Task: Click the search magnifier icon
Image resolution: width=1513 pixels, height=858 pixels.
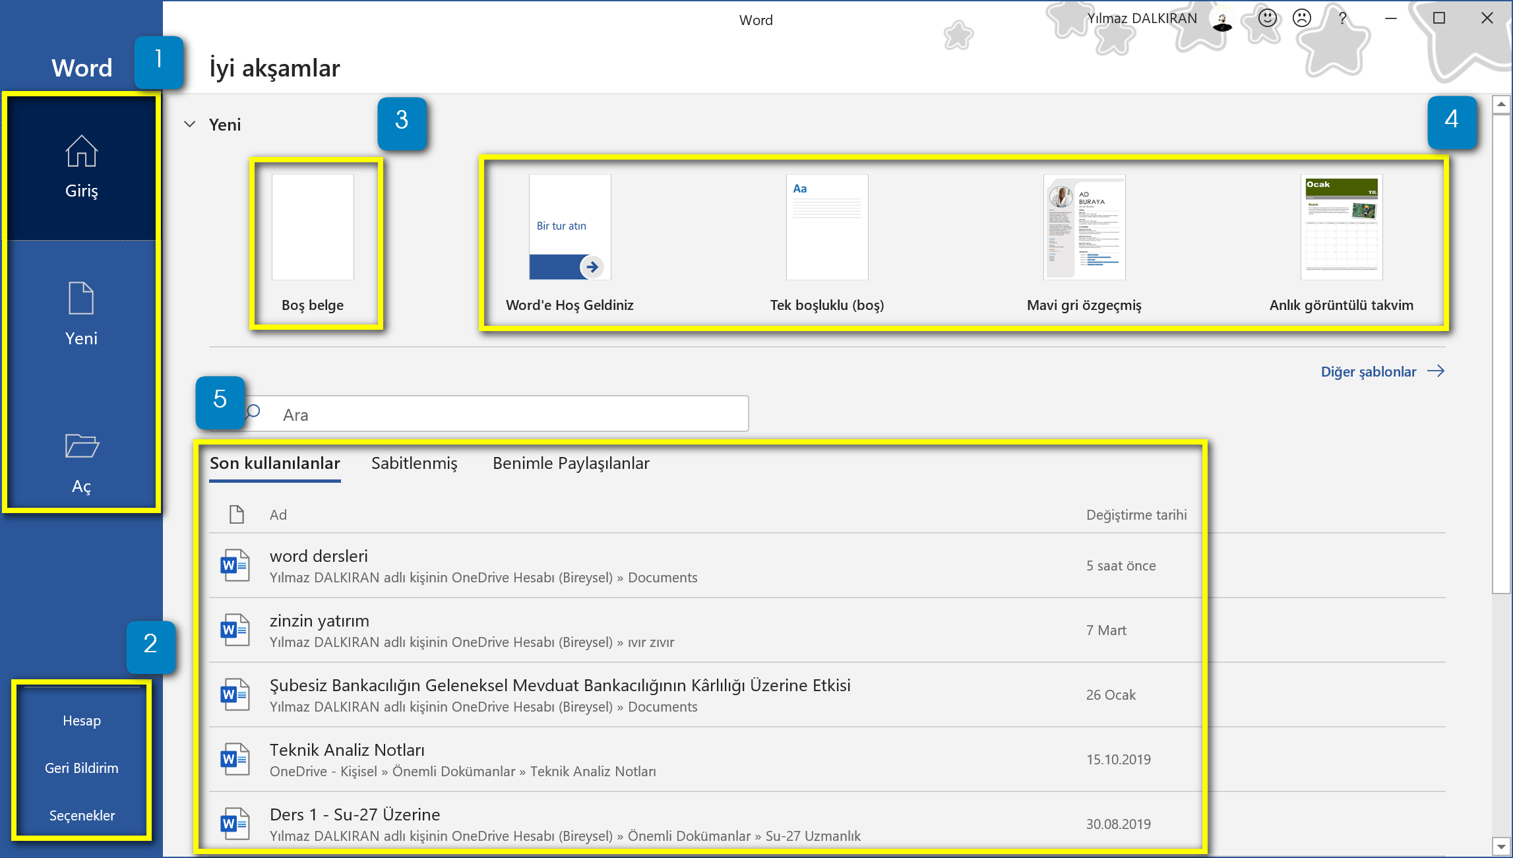Action: [x=254, y=413]
